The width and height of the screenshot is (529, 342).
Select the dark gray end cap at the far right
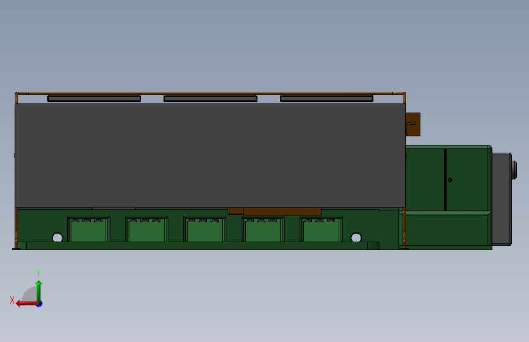point(502,199)
